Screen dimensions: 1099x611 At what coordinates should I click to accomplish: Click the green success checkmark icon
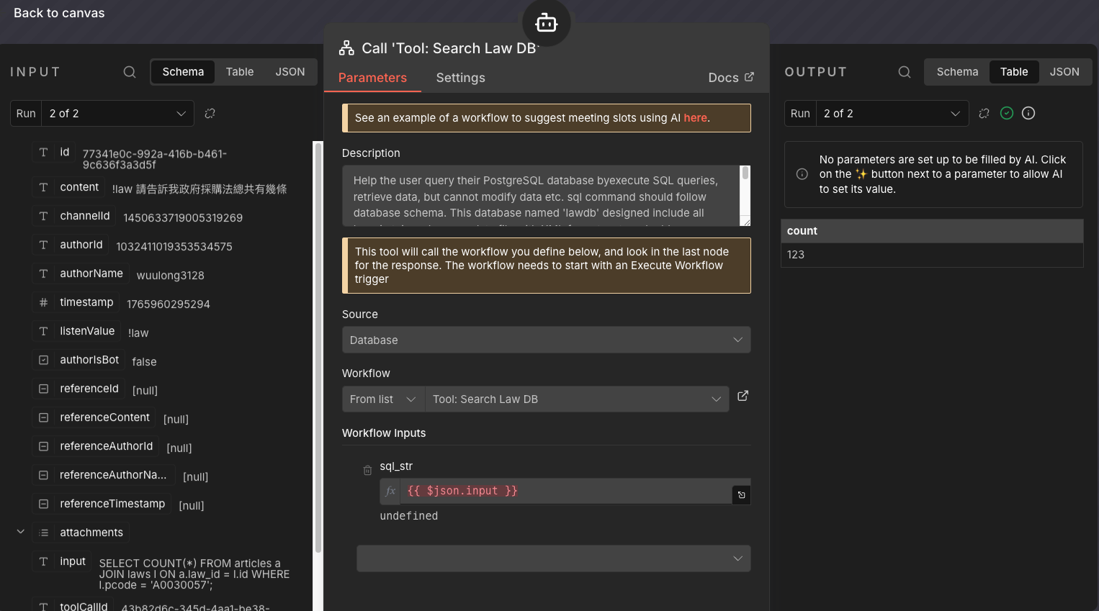click(1007, 113)
